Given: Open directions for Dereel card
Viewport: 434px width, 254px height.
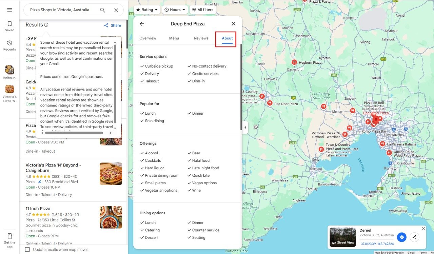Looking at the screenshot, I should coord(402,237).
